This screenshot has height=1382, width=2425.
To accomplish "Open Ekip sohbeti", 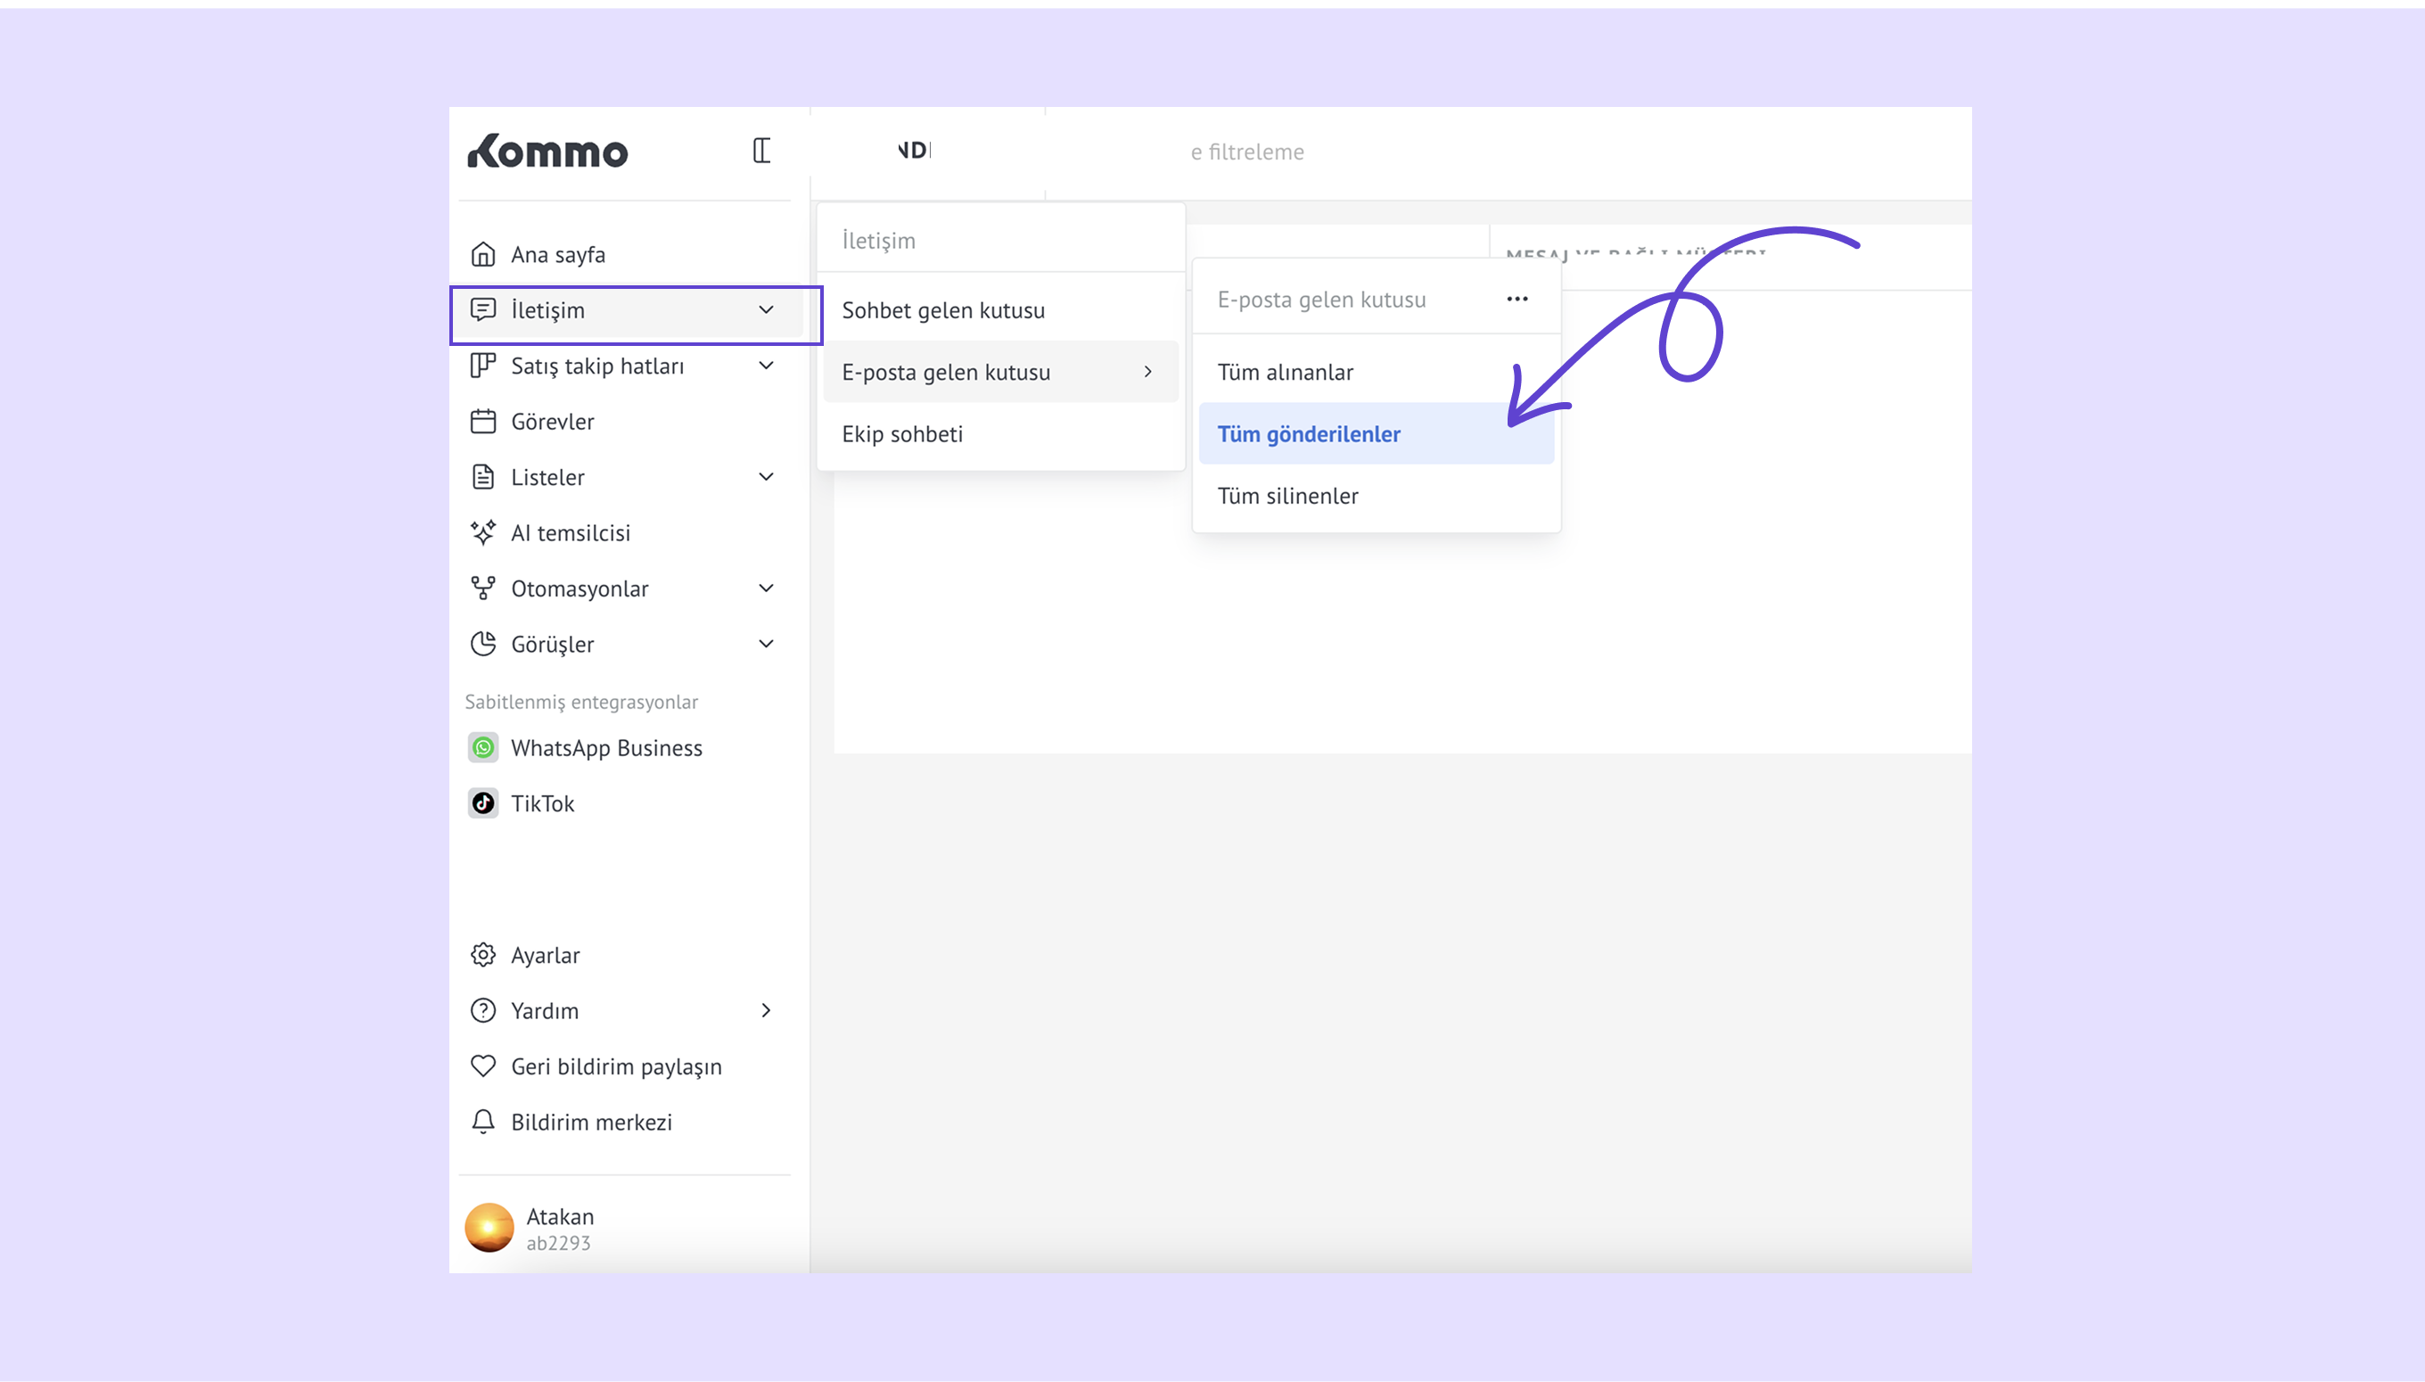I will [901, 434].
